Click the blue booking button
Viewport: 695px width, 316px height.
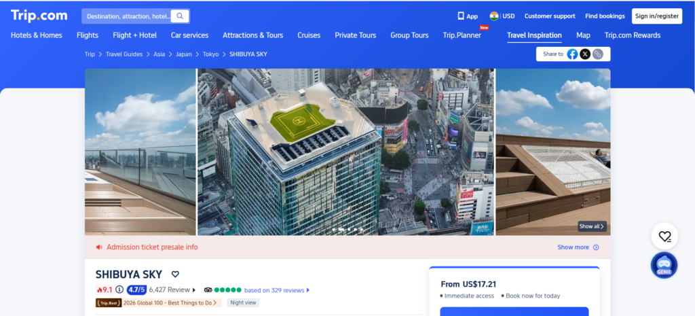pyautogui.click(x=514, y=311)
